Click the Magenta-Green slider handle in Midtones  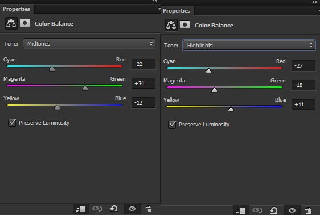85,88
